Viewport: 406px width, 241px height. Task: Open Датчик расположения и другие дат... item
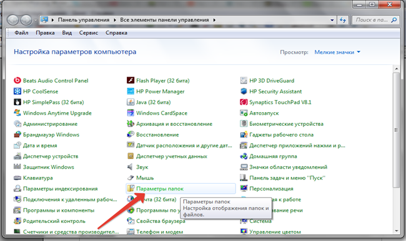[184, 146]
